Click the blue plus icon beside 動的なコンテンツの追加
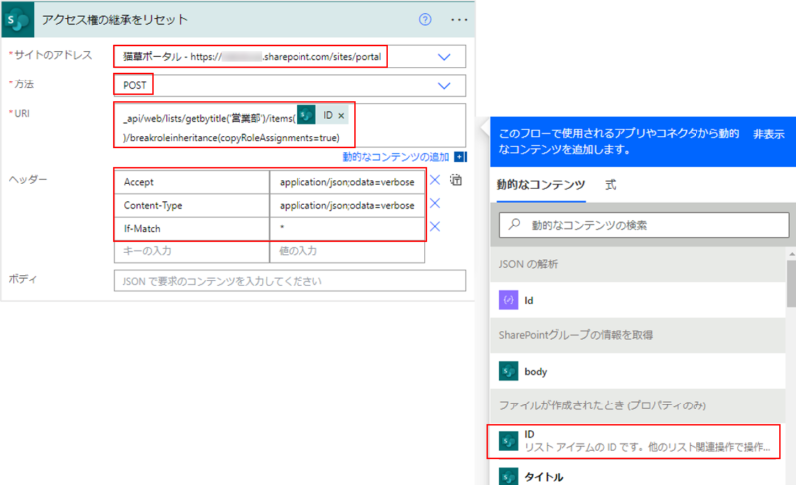The image size is (796, 485). 460,157
